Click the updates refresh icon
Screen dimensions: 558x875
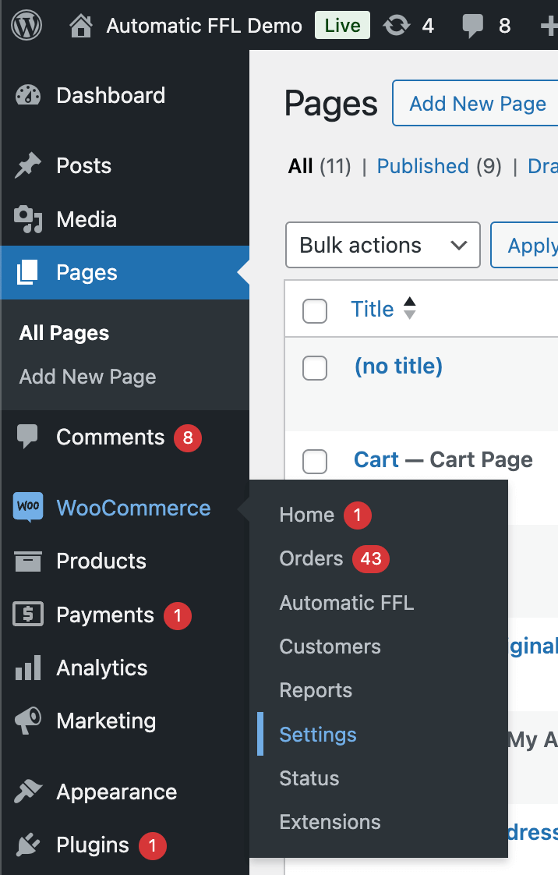[x=397, y=27]
